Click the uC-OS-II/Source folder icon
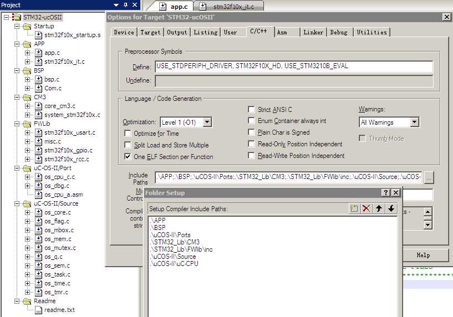453x317 pixels. pyautogui.click(x=27, y=203)
